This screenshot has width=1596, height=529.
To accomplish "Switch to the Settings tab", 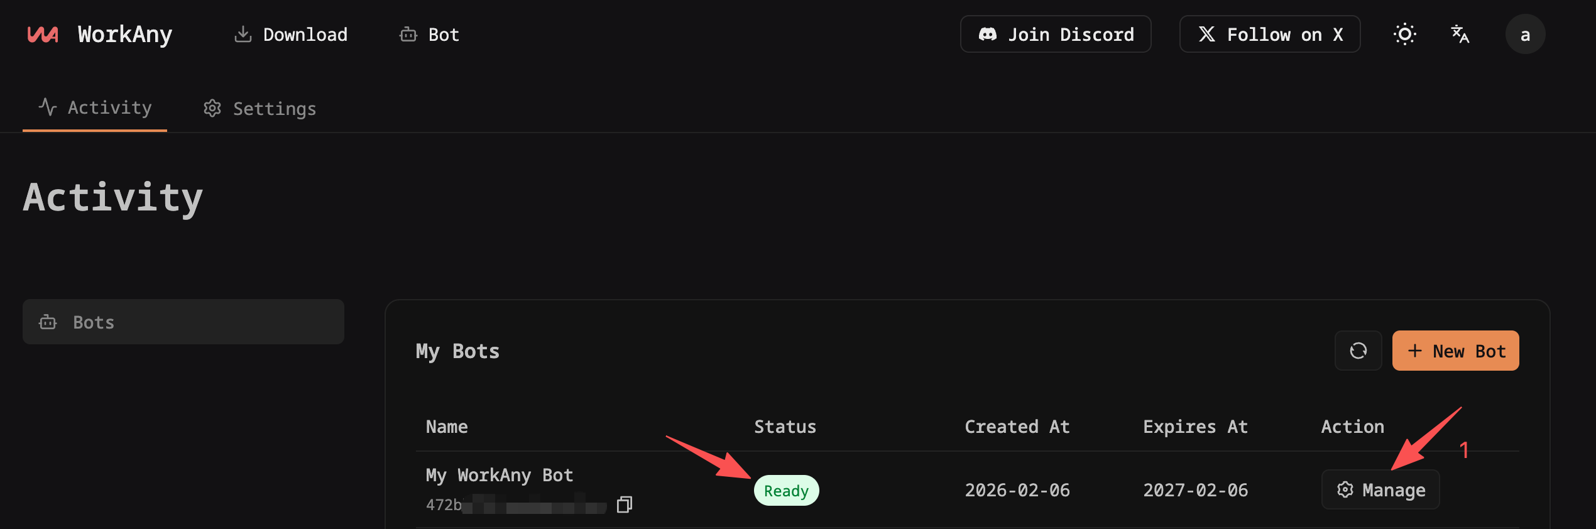I will tap(260, 109).
